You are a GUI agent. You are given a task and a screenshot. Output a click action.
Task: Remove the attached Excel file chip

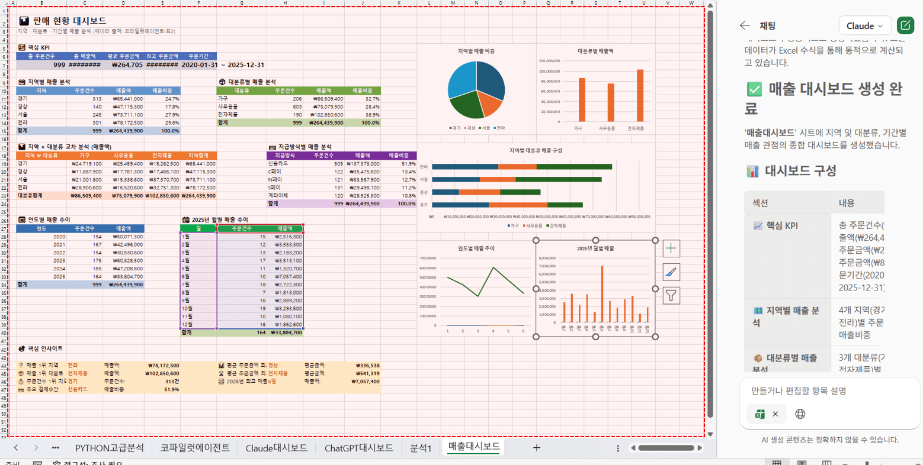(x=775, y=414)
